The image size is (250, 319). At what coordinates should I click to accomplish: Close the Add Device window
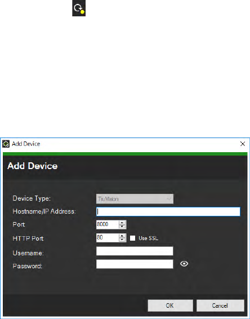[243, 144]
